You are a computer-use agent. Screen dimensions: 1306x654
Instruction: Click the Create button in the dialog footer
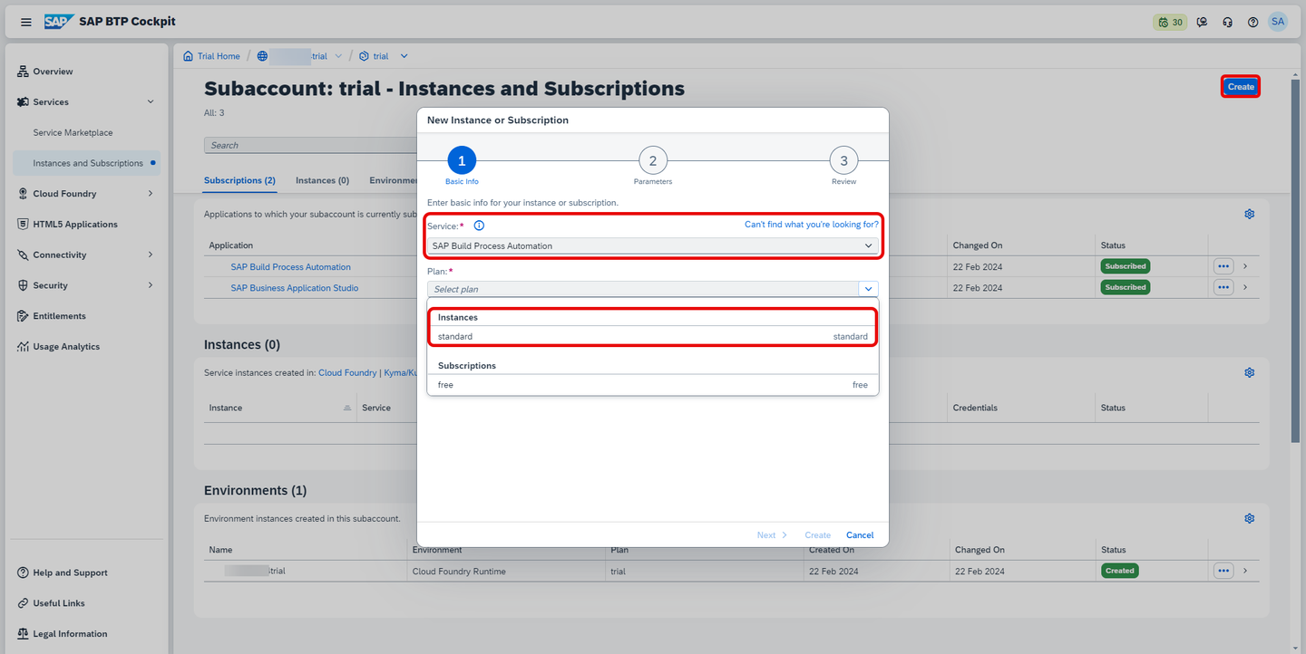pos(817,535)
